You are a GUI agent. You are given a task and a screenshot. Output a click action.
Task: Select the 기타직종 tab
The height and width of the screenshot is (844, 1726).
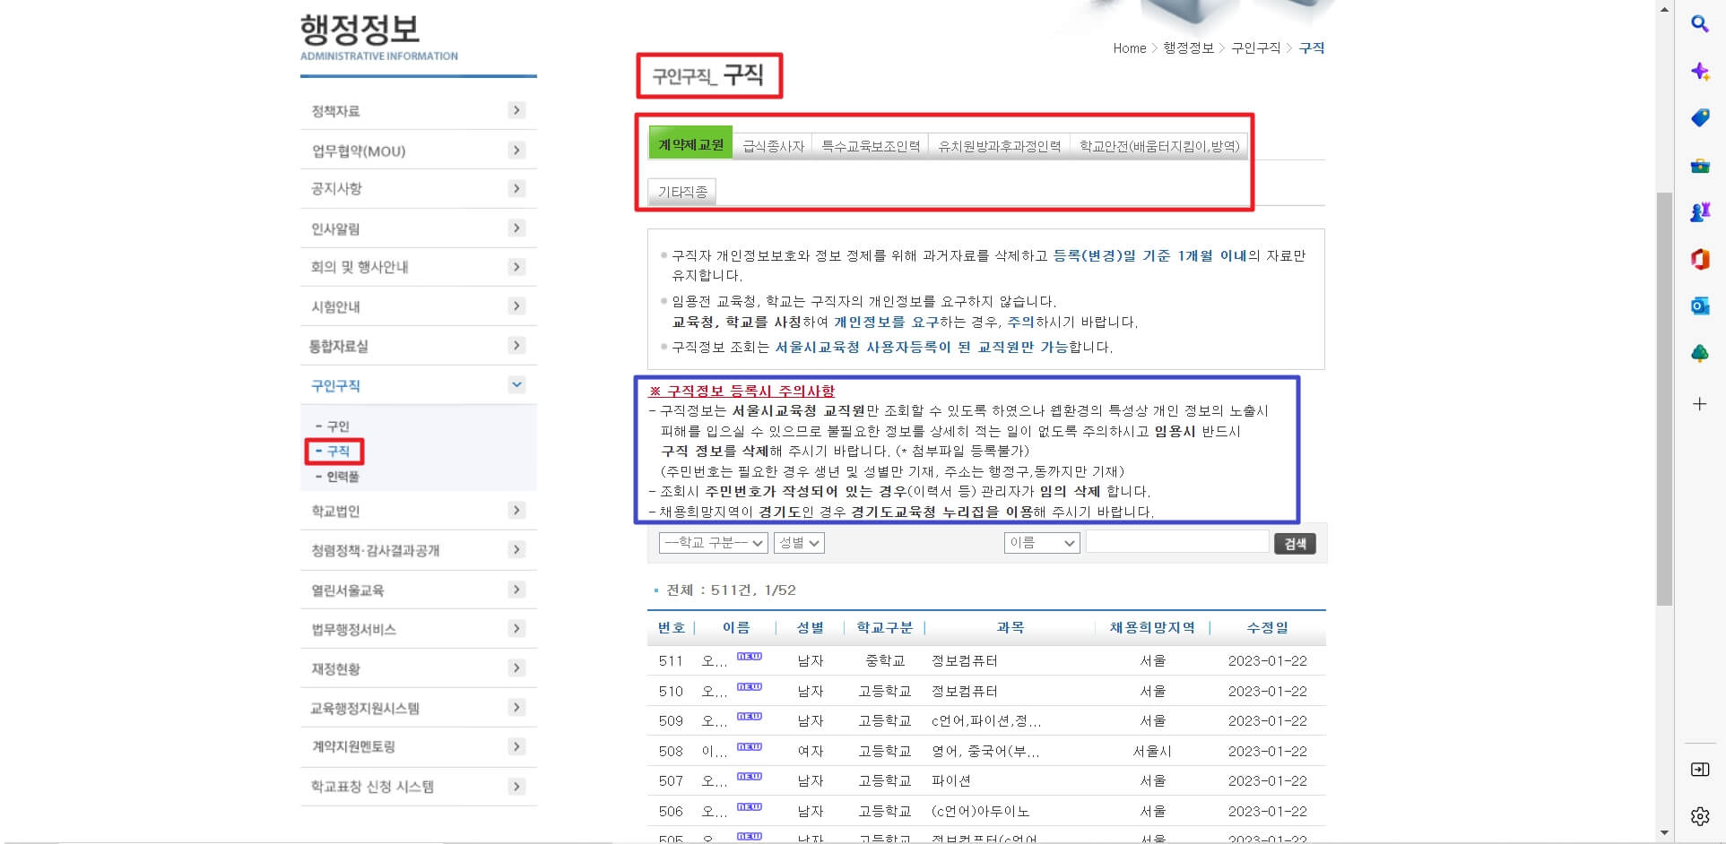(x=681, y=191)
